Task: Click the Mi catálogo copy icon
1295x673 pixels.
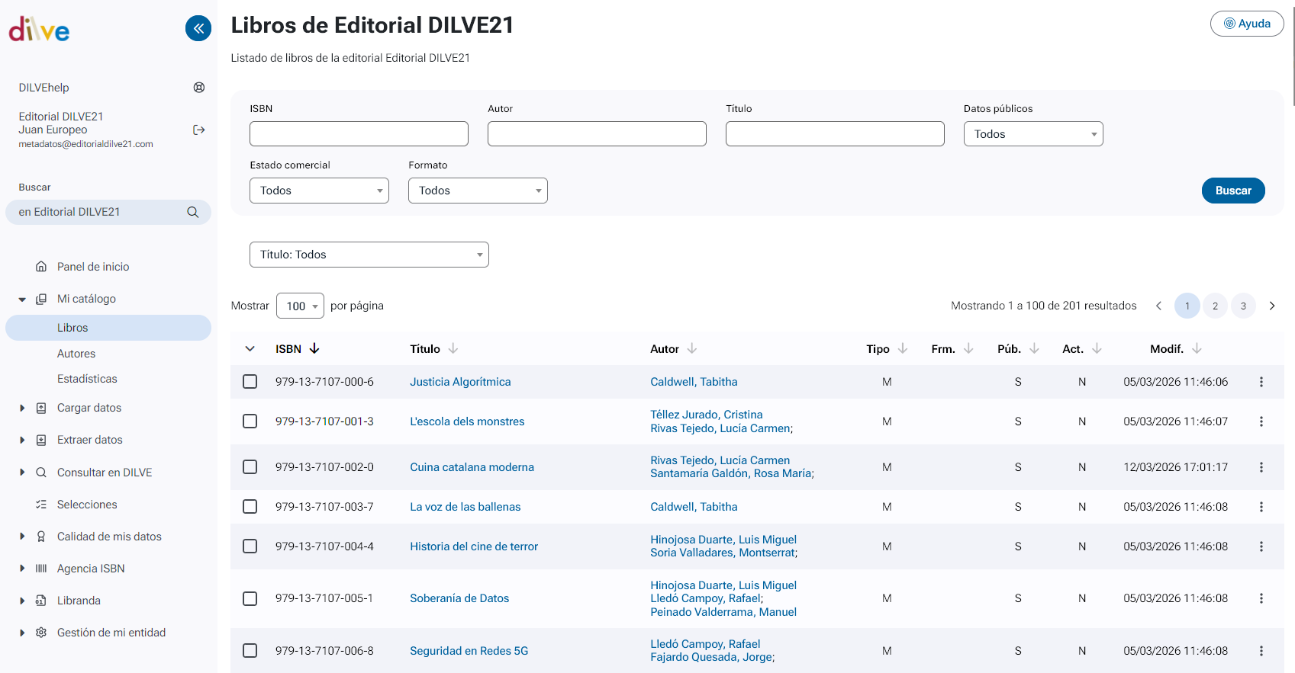Action: (x=41, y=299)
